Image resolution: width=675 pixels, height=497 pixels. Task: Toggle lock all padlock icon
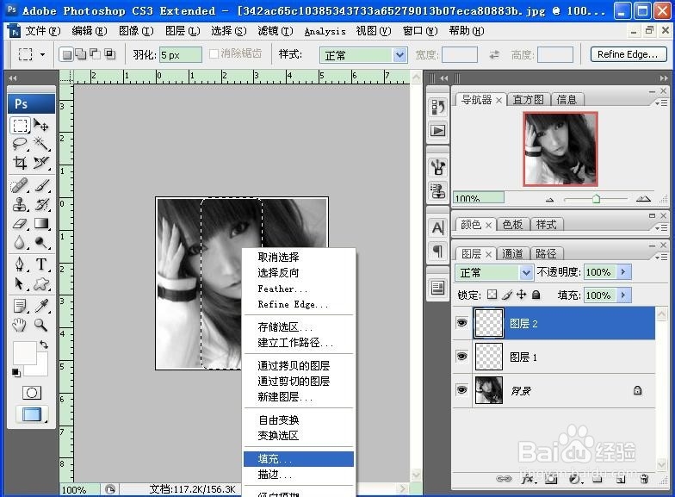point(536,295)
